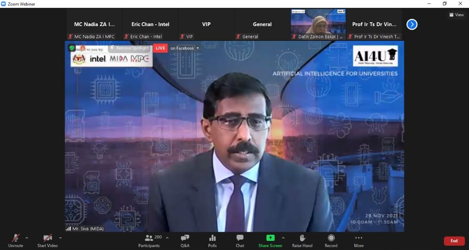Image resolution: width=469 pixels, height=250 pixels.
Task: Toggle Start Video camera button
Action: click(48, 238)
